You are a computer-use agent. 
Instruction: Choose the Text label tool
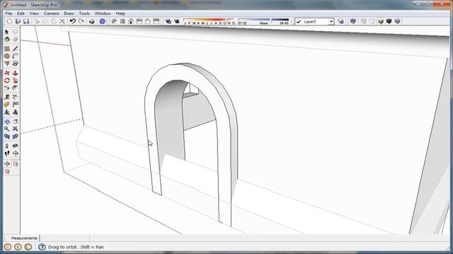point(16,104)
